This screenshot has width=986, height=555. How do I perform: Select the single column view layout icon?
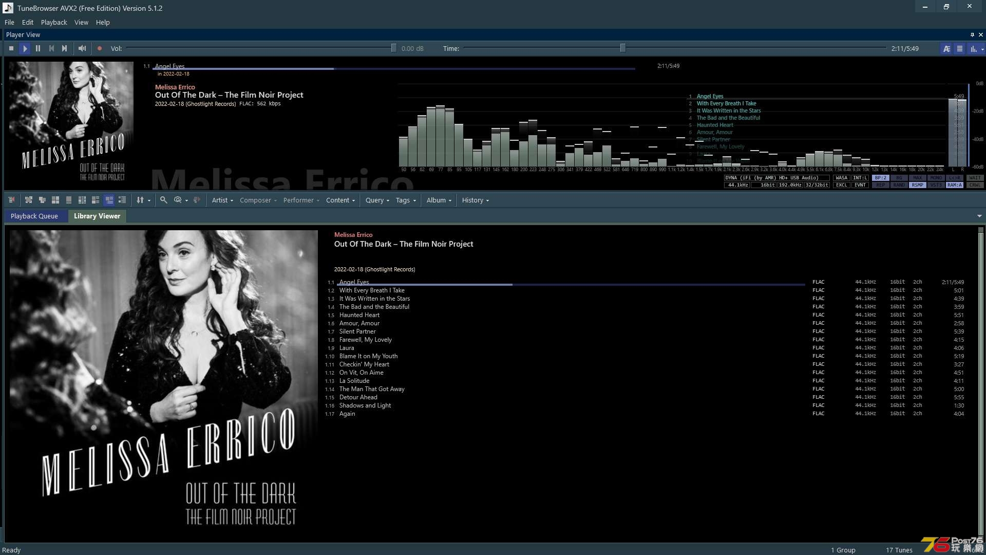point(69,200)
